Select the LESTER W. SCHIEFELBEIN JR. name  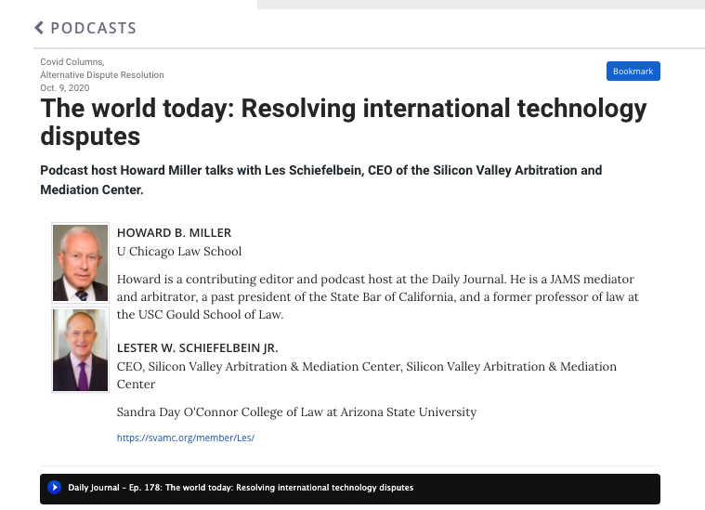click(x=197, y=347)
